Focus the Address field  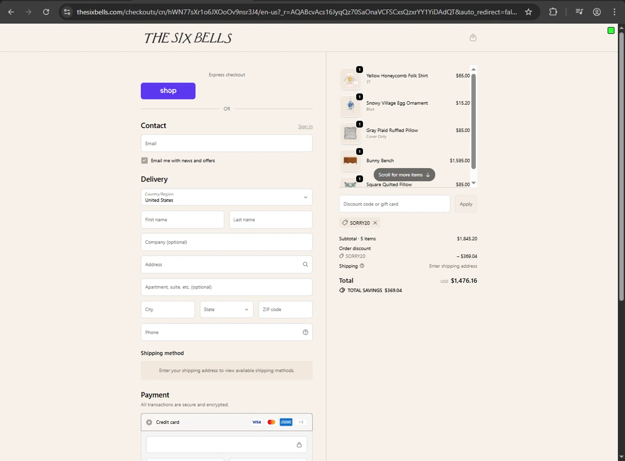227,264
